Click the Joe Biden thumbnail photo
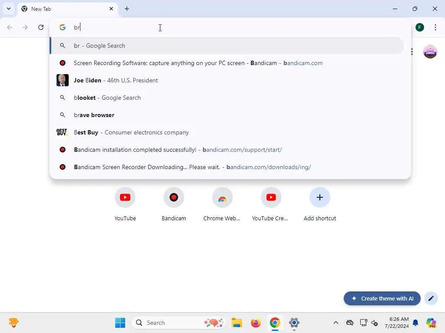Image resolution: width=445 pixels, height=333 pixels. click(x=63, y=80)
